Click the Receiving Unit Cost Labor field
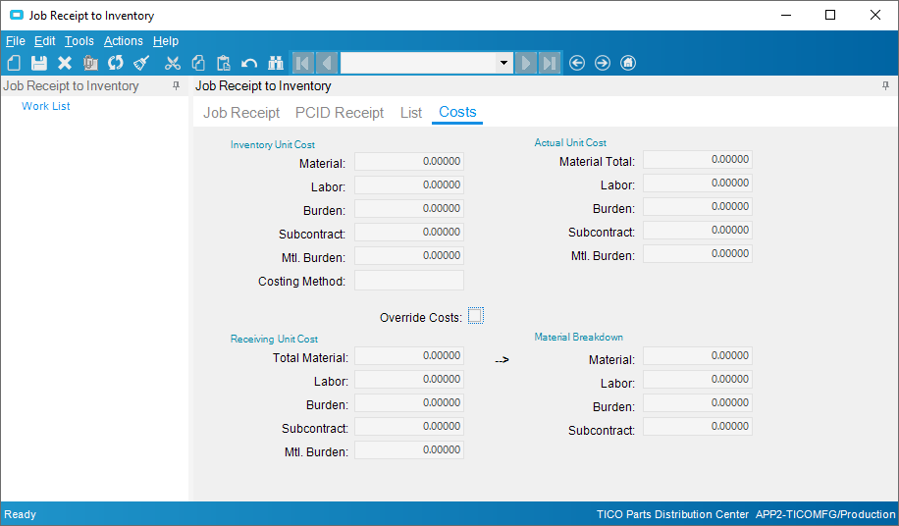This screenshot has height=526, width=899. [x=409, y=380]
